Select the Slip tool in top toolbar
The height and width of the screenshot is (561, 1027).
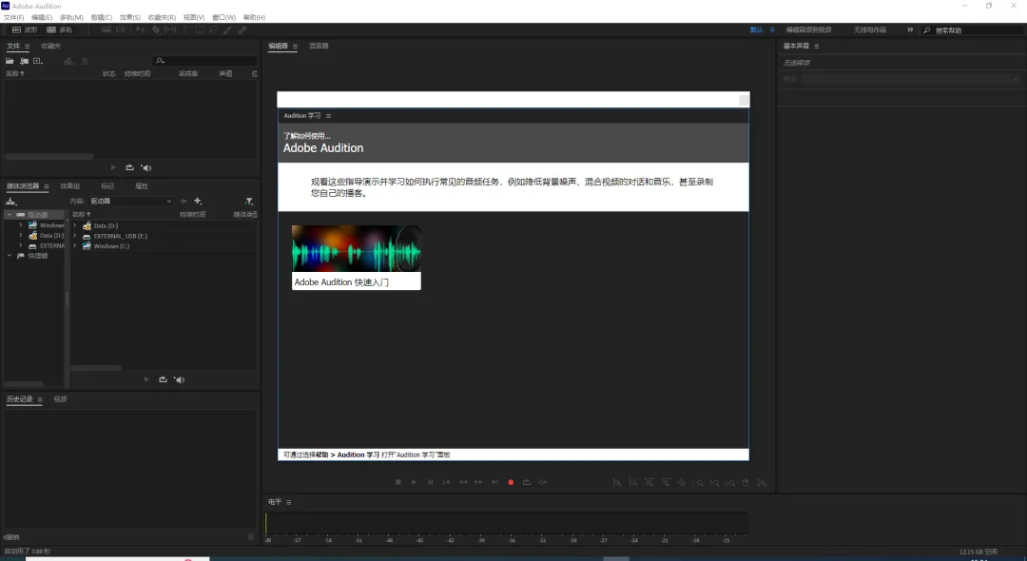[170, 29]
